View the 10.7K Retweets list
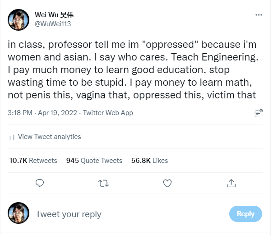Image resolution: width=273 pixels, height=236 pixels. pos(33,160)
